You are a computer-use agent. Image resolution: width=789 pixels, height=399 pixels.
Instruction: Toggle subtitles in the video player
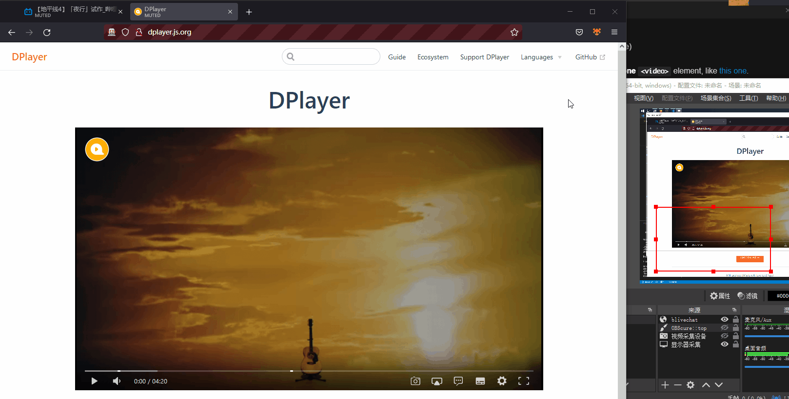coord(480,381)
